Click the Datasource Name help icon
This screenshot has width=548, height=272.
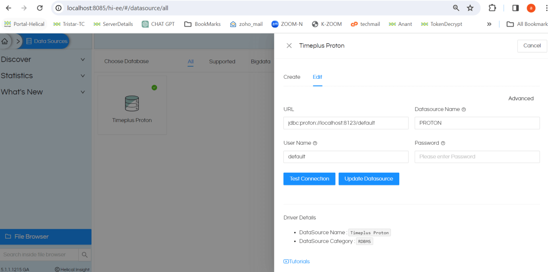pos(464,109)
